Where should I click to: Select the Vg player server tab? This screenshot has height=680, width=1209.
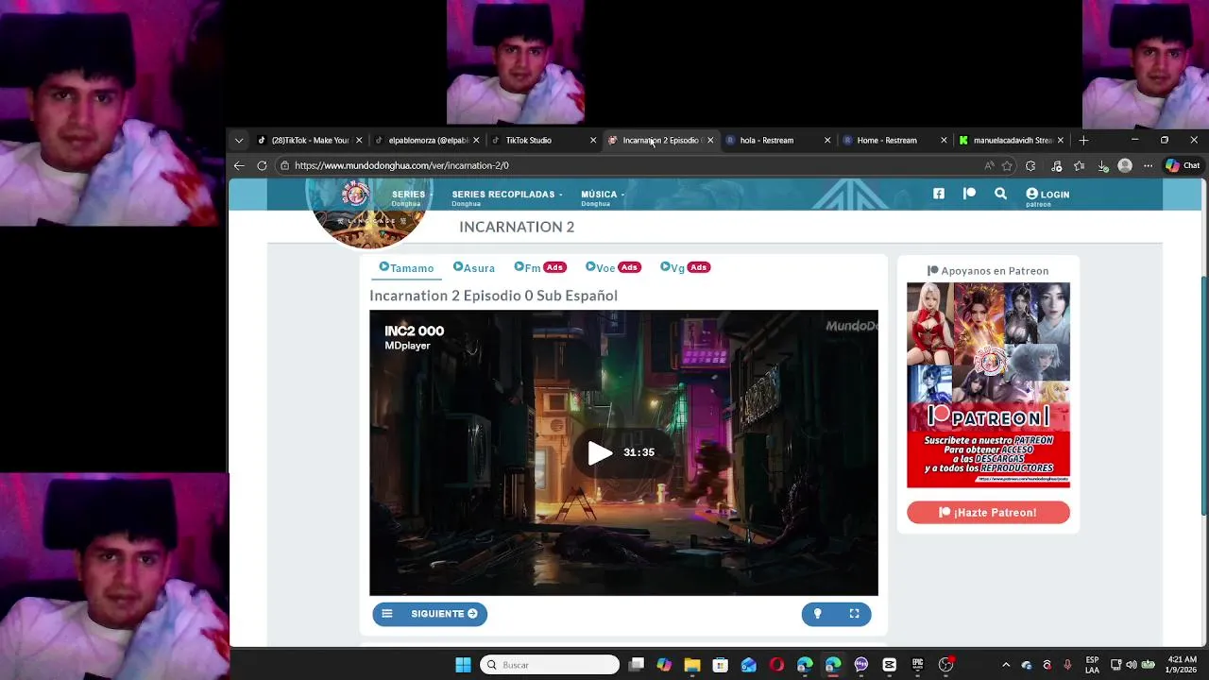(684, 268)
